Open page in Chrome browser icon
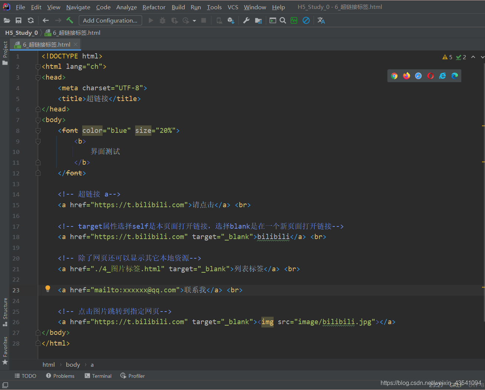This screenshot has height=390, width=485. [x=394, y=76]
